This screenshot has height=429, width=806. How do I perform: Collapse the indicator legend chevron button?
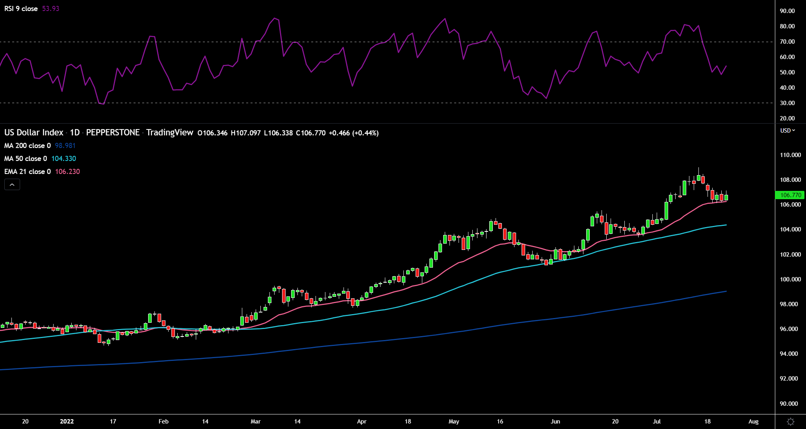pyautogui.click(x=12, y=185)
